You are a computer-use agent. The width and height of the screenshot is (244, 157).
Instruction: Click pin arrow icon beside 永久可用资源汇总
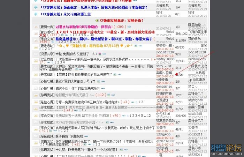(x=36, y=14)
